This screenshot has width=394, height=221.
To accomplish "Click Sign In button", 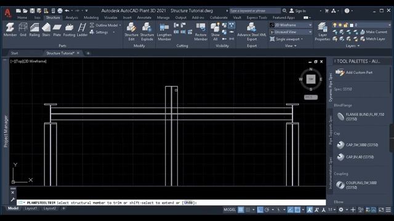I will coord(297,11).
